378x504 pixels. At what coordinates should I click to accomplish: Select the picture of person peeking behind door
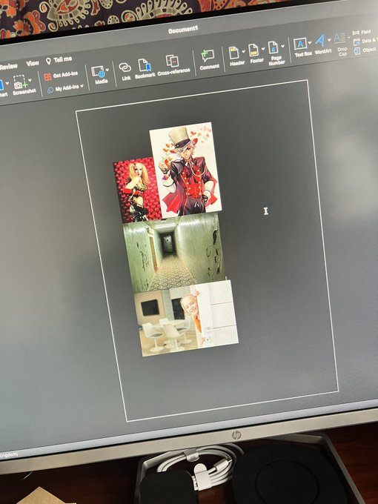point(186,319)
